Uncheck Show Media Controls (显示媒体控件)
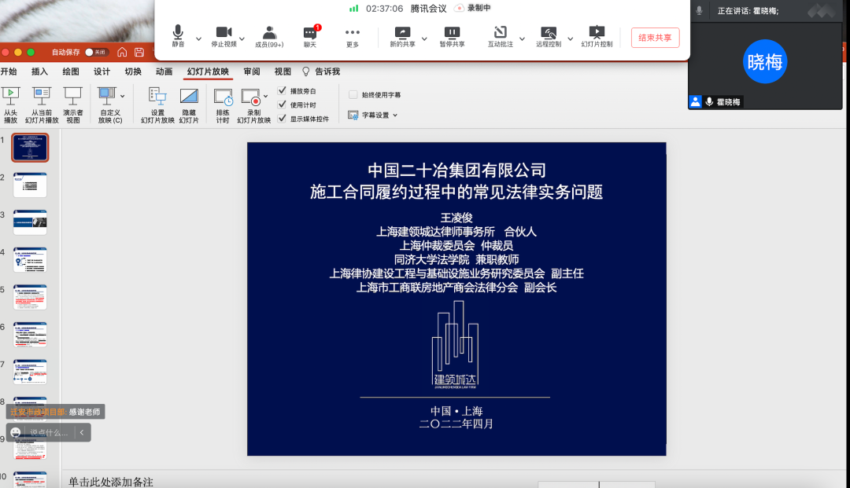The image size is (850, 488). click(x=282, y=119)
